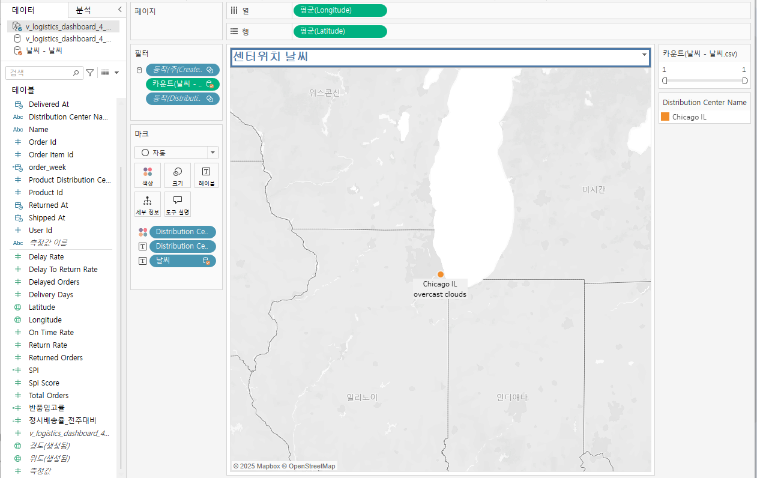Click the magnifier icon in search box
This screenshot has height=478, width=757.
pos(76,73)
